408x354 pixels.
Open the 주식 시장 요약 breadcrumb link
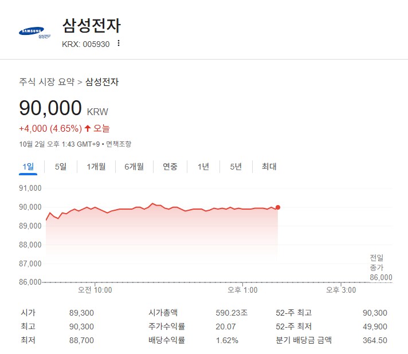pyautogui.click(x=47, y=82)
